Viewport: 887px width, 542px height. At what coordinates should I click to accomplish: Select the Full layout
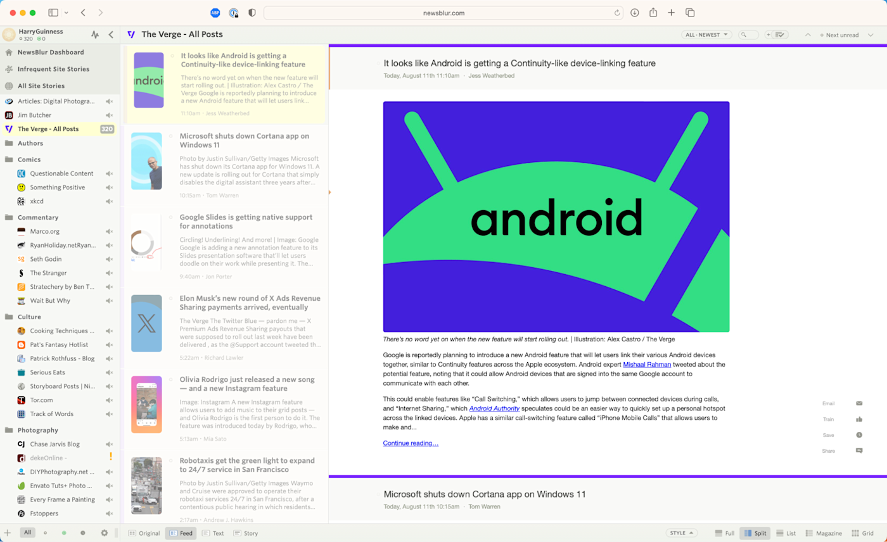[x=724, y=533]
